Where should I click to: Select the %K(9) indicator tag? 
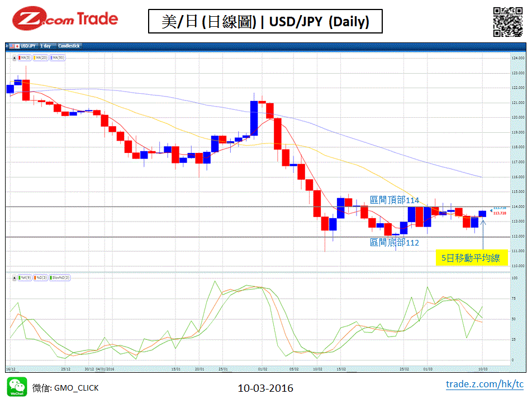click(x=25, y=278)
